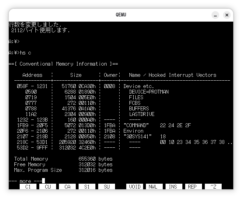242x198 pixels.
Task: Click the Address column header
Action: [x=32, y=75]
